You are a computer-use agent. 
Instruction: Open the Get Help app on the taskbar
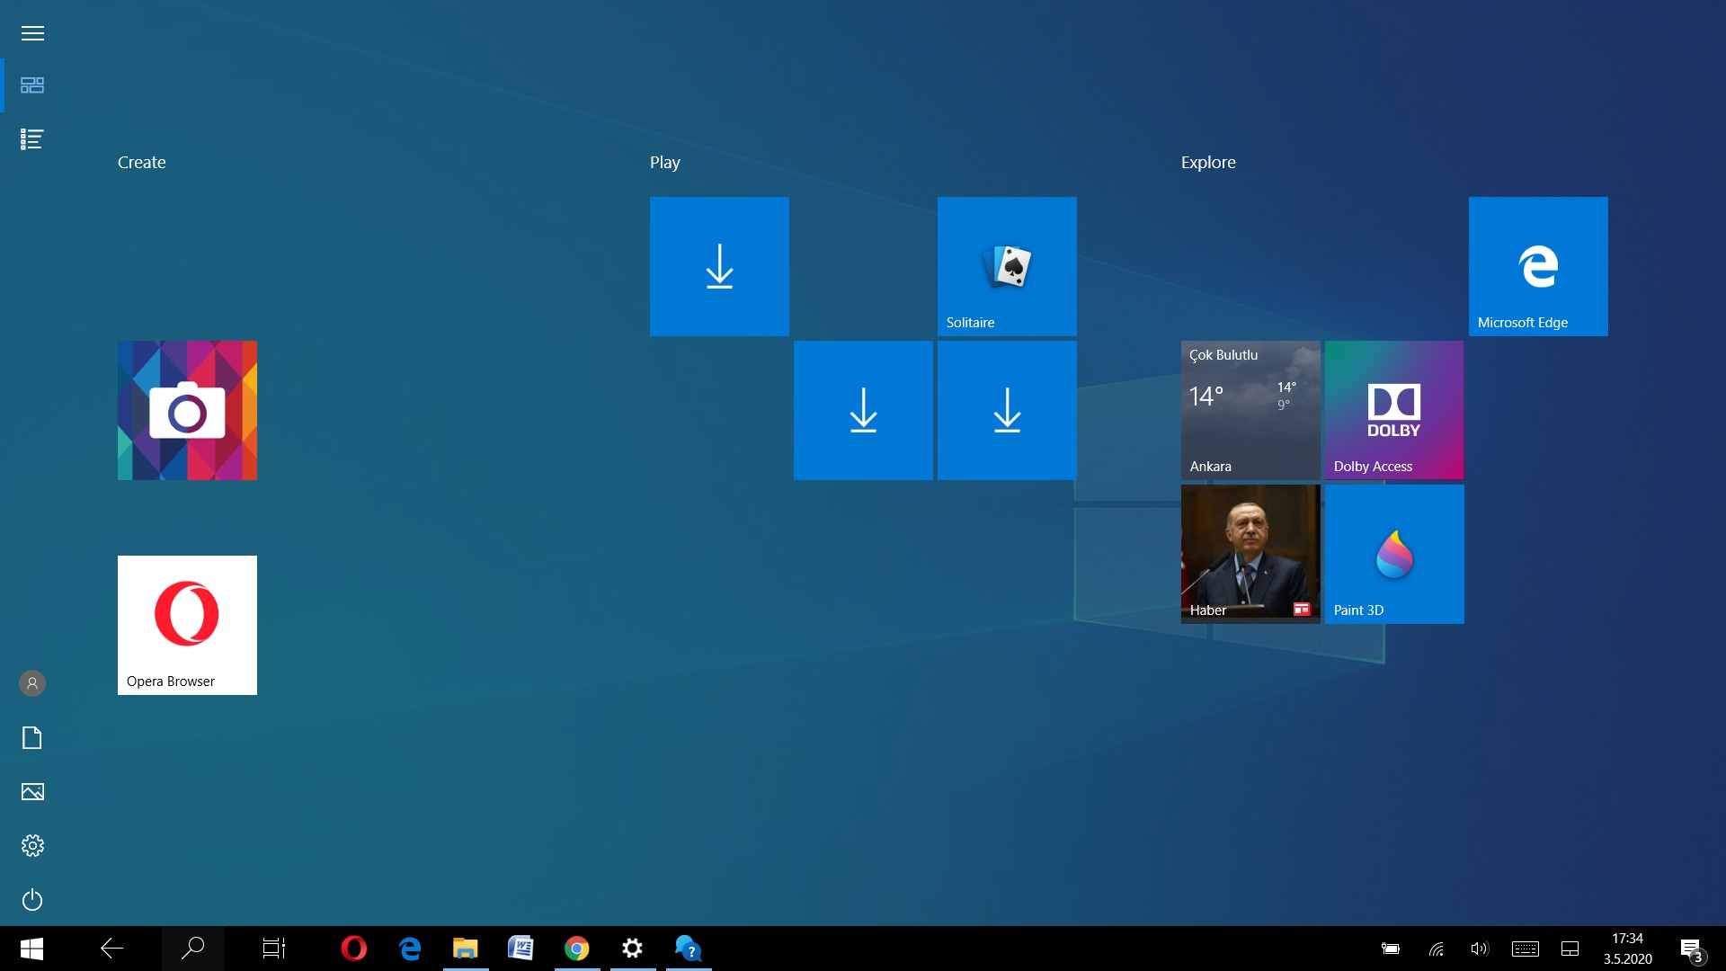pyautogui.click(x=689, y=949)
